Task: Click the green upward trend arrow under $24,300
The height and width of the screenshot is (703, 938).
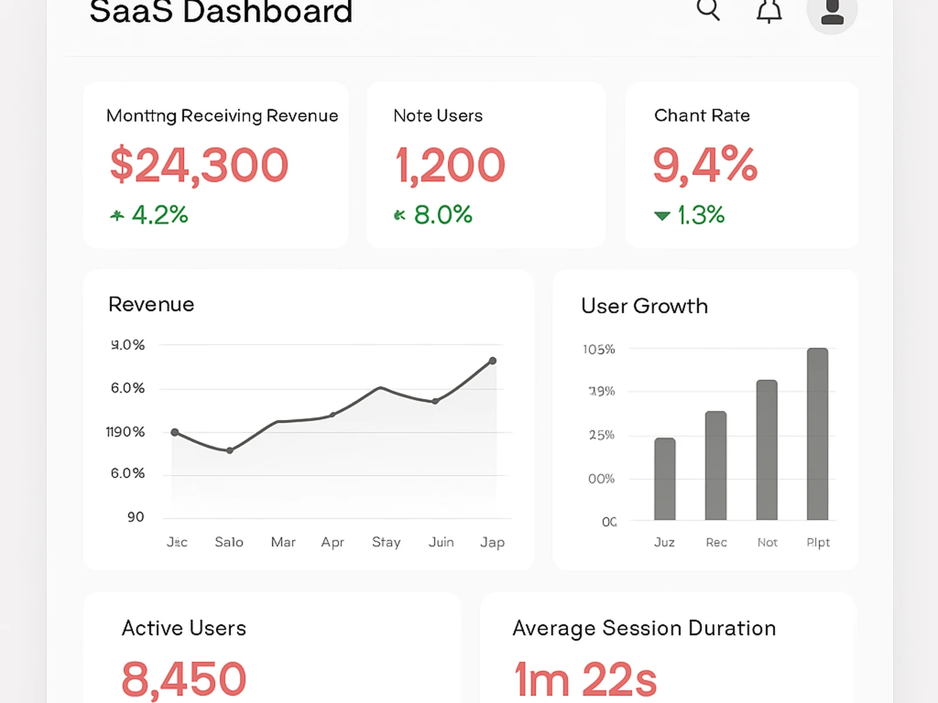Action: [x=117, y=216]
